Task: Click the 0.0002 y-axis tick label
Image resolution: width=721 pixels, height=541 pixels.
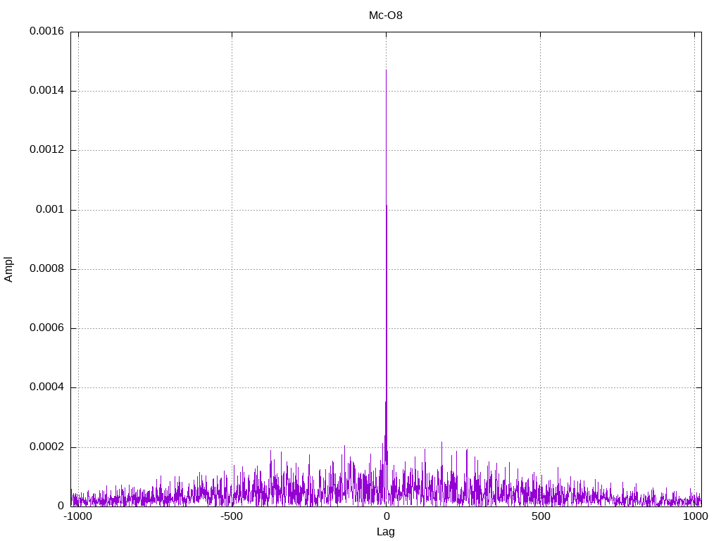Action: (46, 447)
